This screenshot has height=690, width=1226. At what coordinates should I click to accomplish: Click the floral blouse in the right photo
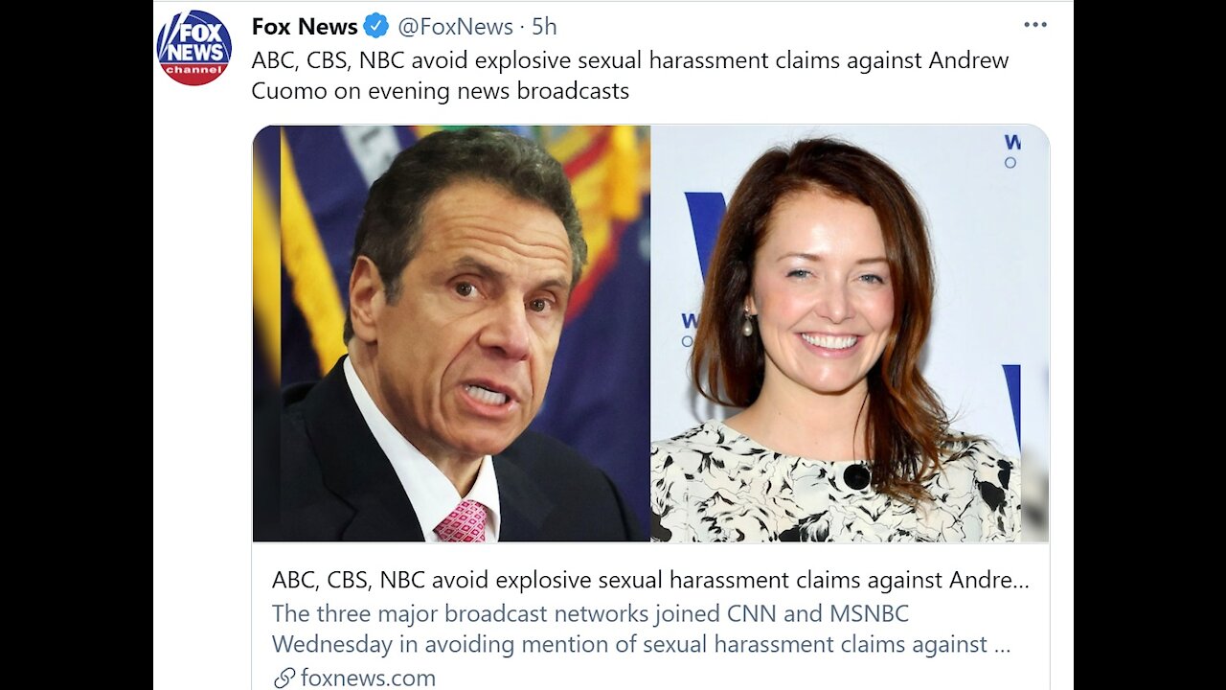tap(728, 489)
